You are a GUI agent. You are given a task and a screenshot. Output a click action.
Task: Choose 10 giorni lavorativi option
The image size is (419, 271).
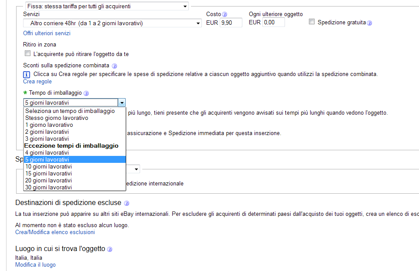click(x=74, y=166)
